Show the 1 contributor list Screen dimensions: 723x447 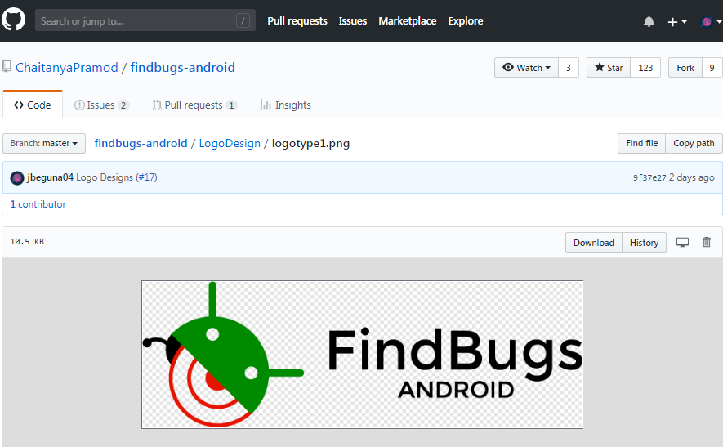tap(38, 204)
